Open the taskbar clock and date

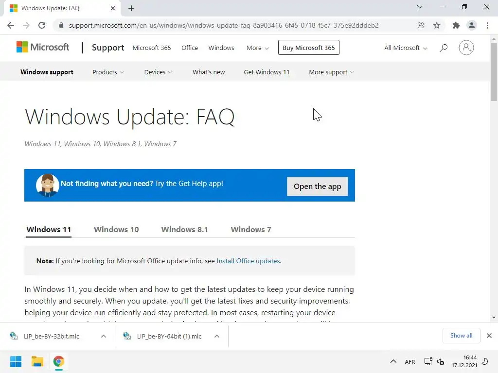coord(464,361)
